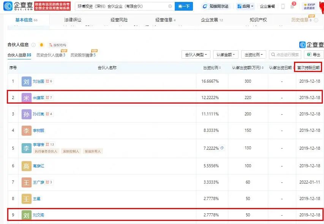324x224 pixels.
Task: Click history icon beside 7.2222%
Action: click(222, 148)
